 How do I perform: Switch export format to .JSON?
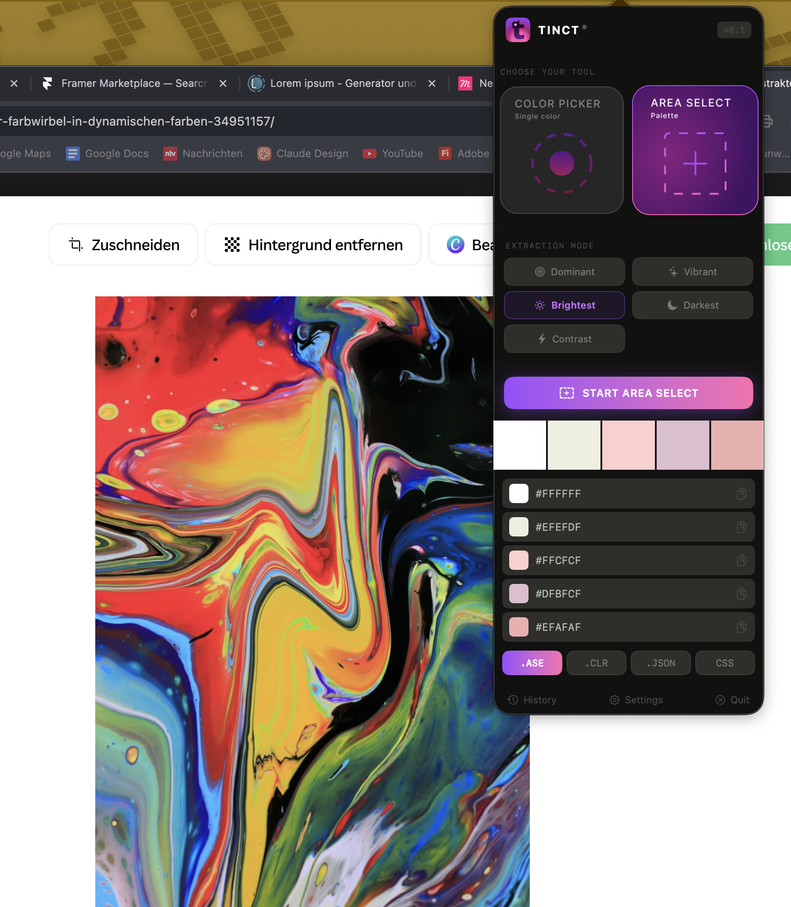click(660, 662)
